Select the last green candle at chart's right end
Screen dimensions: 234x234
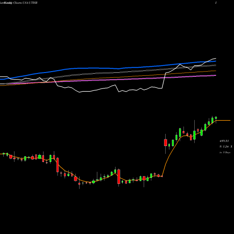point(216,118)
